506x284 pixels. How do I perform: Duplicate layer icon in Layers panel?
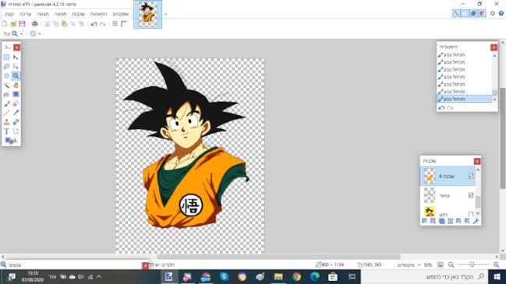point(442,221)
